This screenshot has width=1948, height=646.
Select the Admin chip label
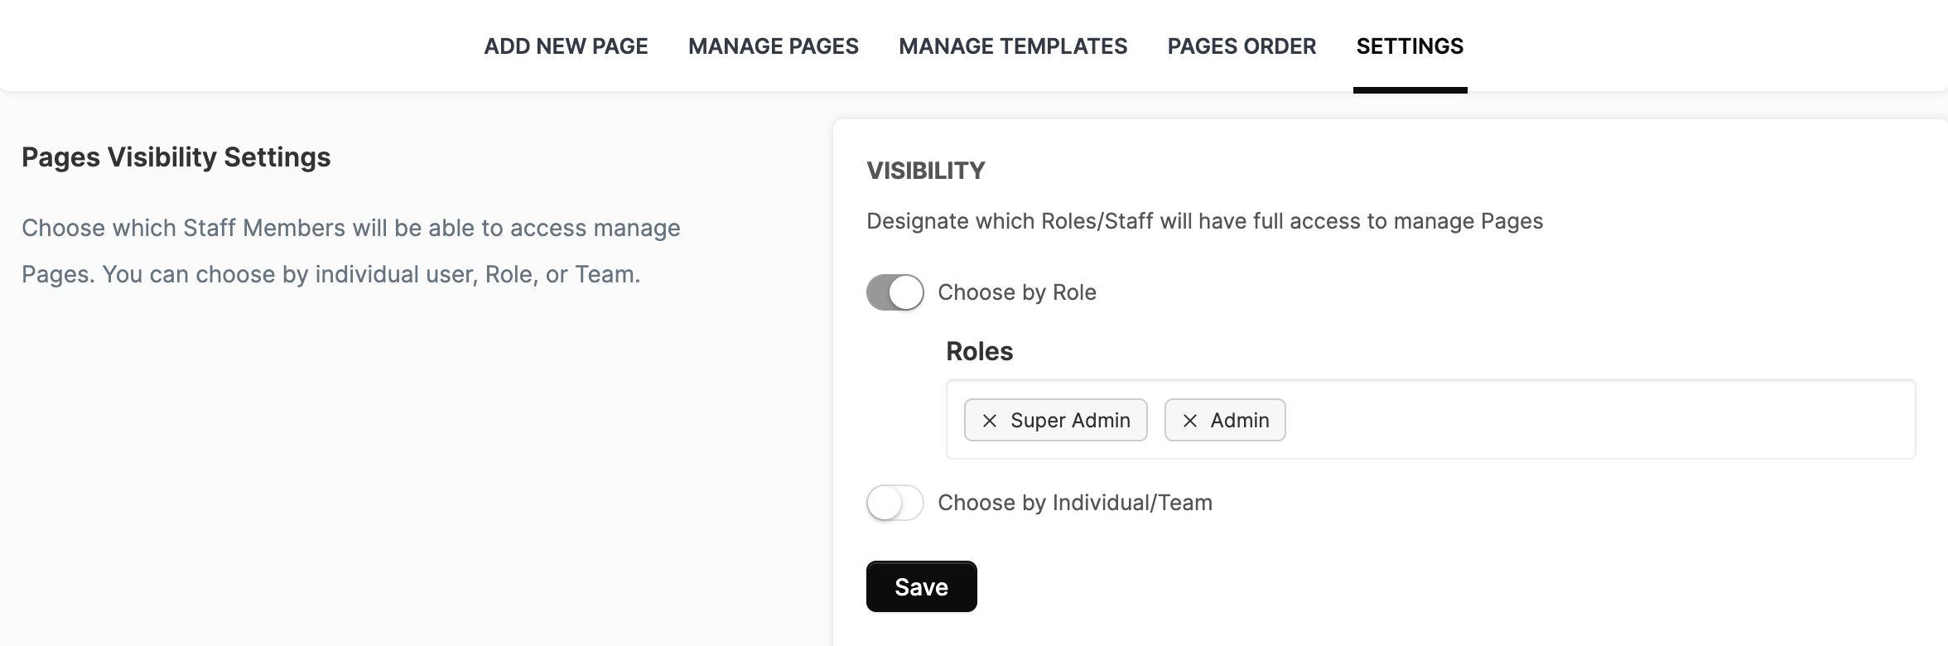pos(1240,421)
